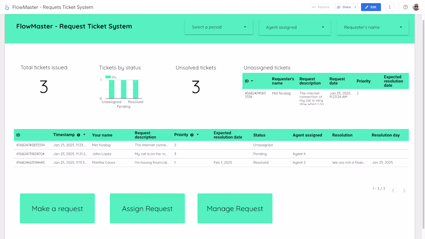Image resolution: width=425 pixels, height=239 pixels.
Task: Click the Make a request button
Action: point(57,208)
